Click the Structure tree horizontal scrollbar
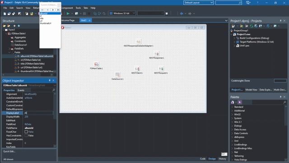Image resolution: width=289 pixels, height=163 pixels. pyautogui.click(x=28, y=75)
